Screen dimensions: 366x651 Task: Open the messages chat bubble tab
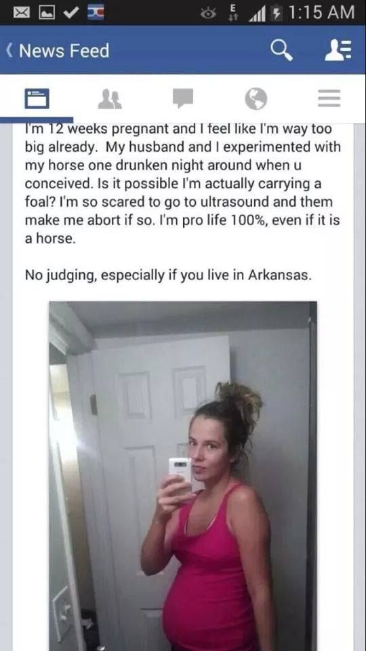182,99
